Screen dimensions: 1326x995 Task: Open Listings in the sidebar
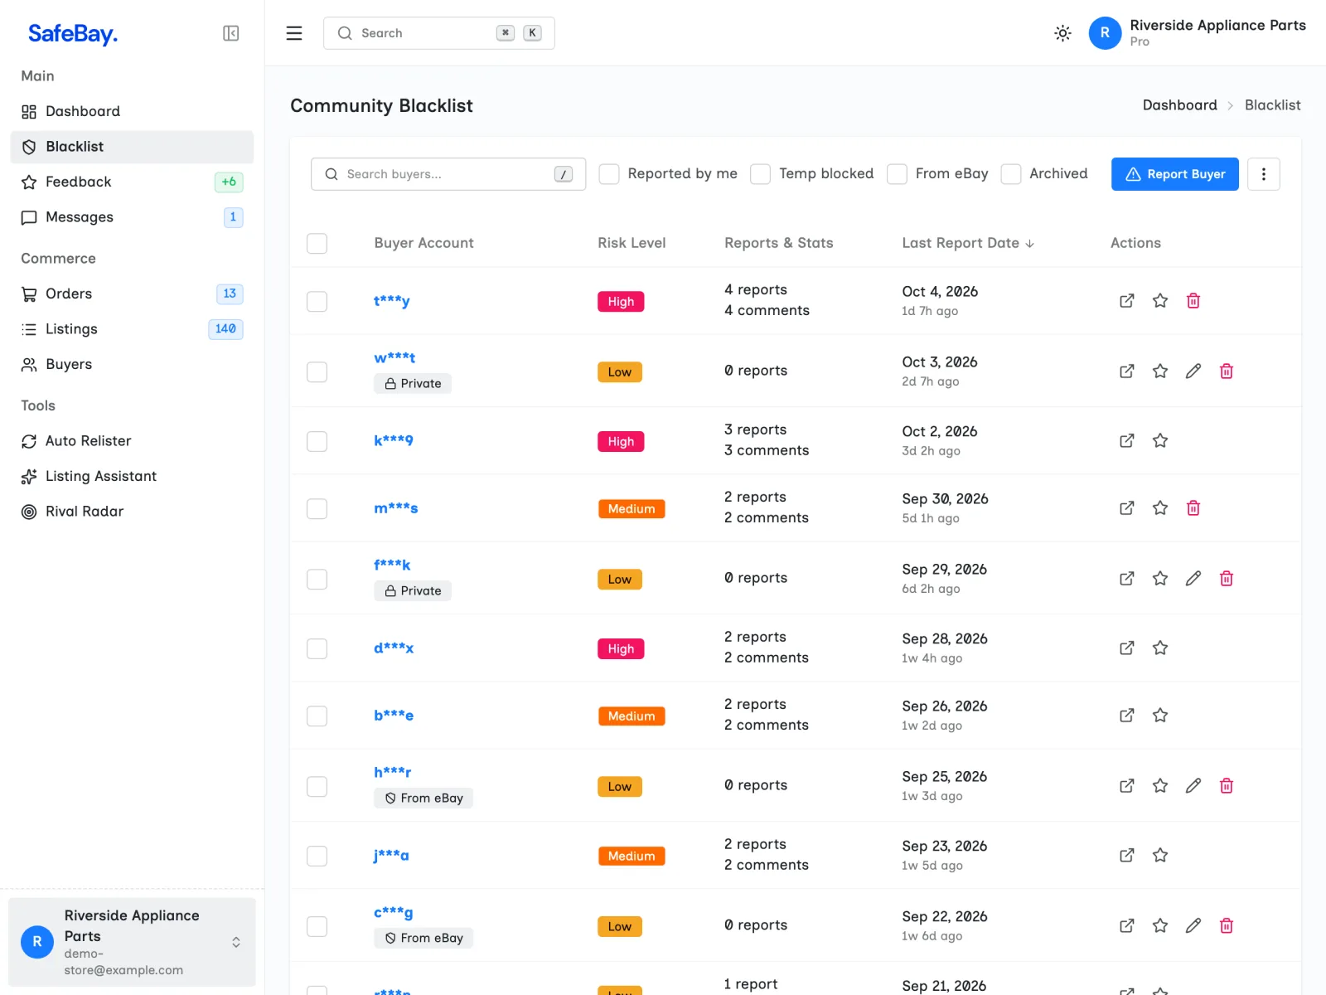tap(132, 329)
